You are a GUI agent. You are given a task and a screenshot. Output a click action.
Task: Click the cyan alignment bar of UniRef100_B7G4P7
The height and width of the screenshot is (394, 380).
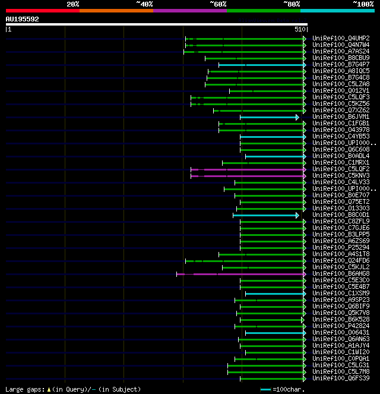[261, 65]
